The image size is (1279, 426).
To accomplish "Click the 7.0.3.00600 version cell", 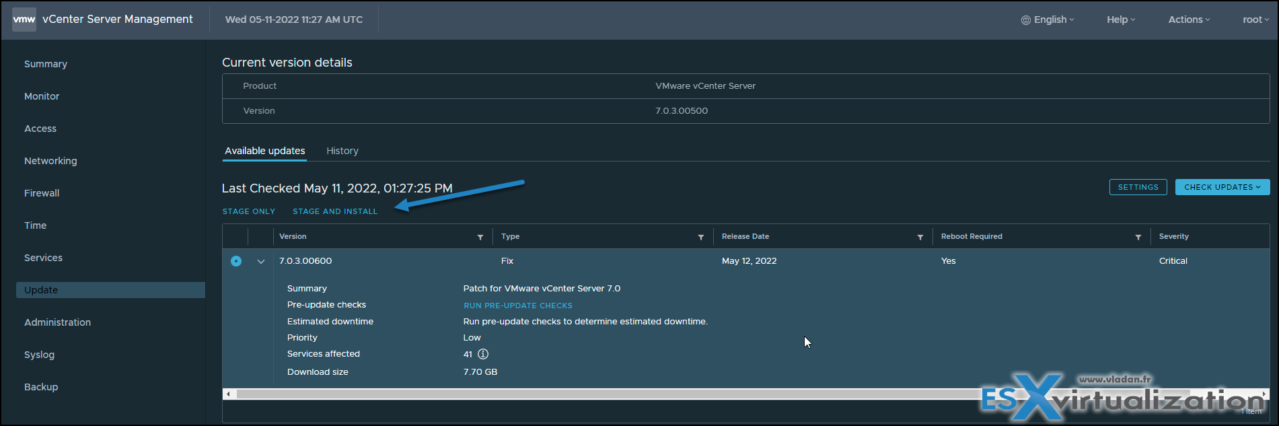I will 305,261.
